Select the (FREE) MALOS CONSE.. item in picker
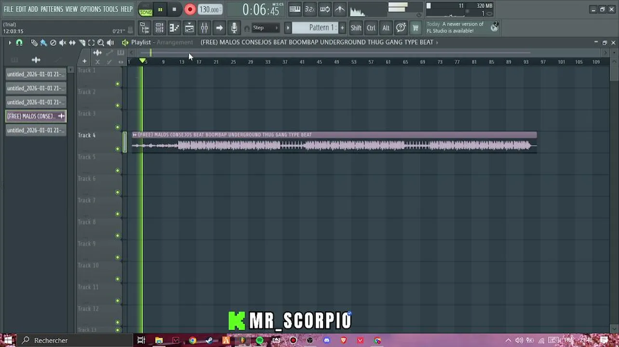Image resolution: width=619 pixels, height=347 pixels. [36, 116]
